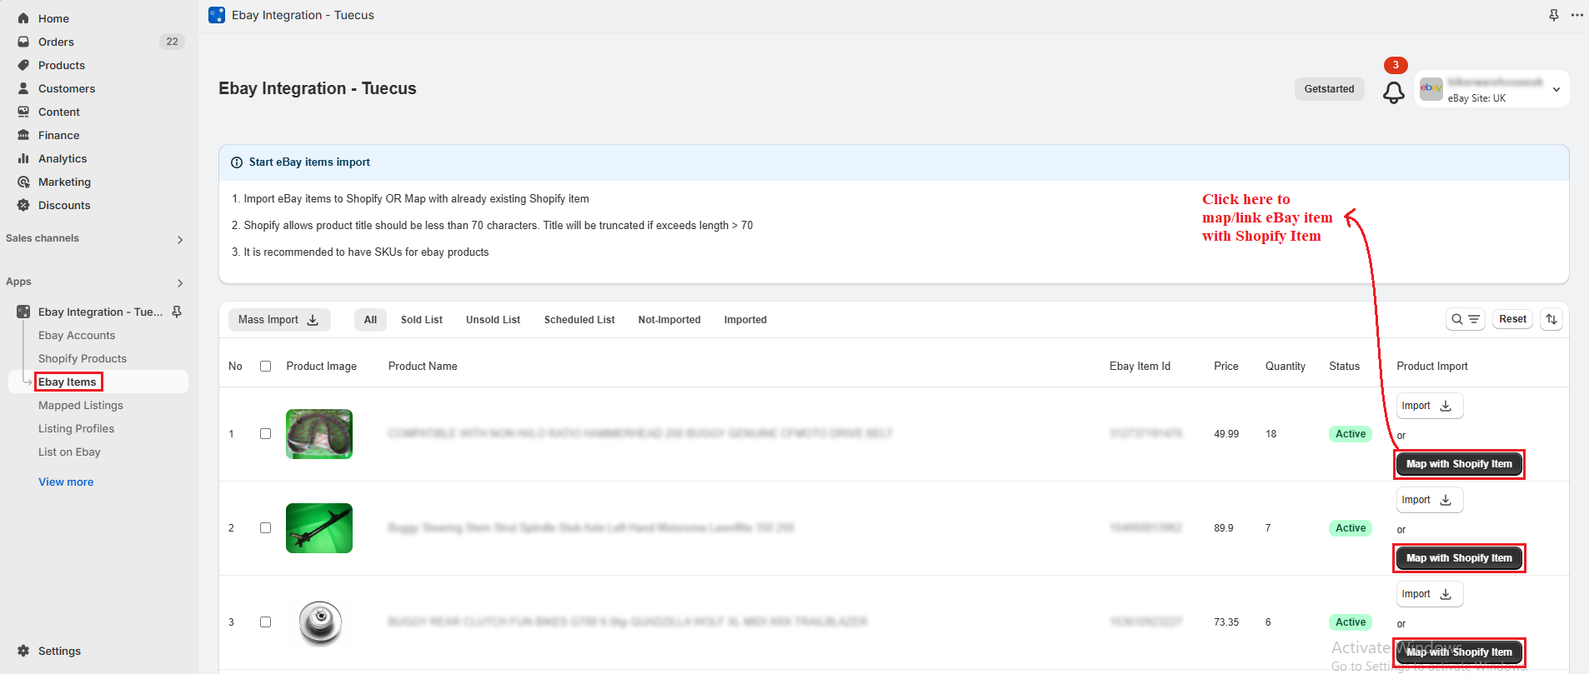Click Reset button

pos(1512,319)
